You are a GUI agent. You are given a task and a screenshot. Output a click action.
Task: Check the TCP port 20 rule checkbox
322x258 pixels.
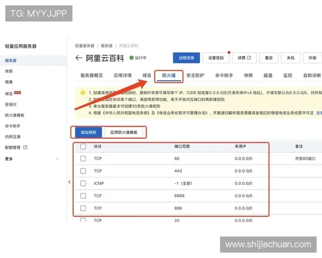[83, 220]
